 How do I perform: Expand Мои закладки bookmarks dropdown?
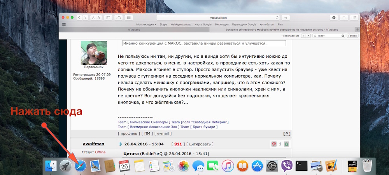click(146, 24)
